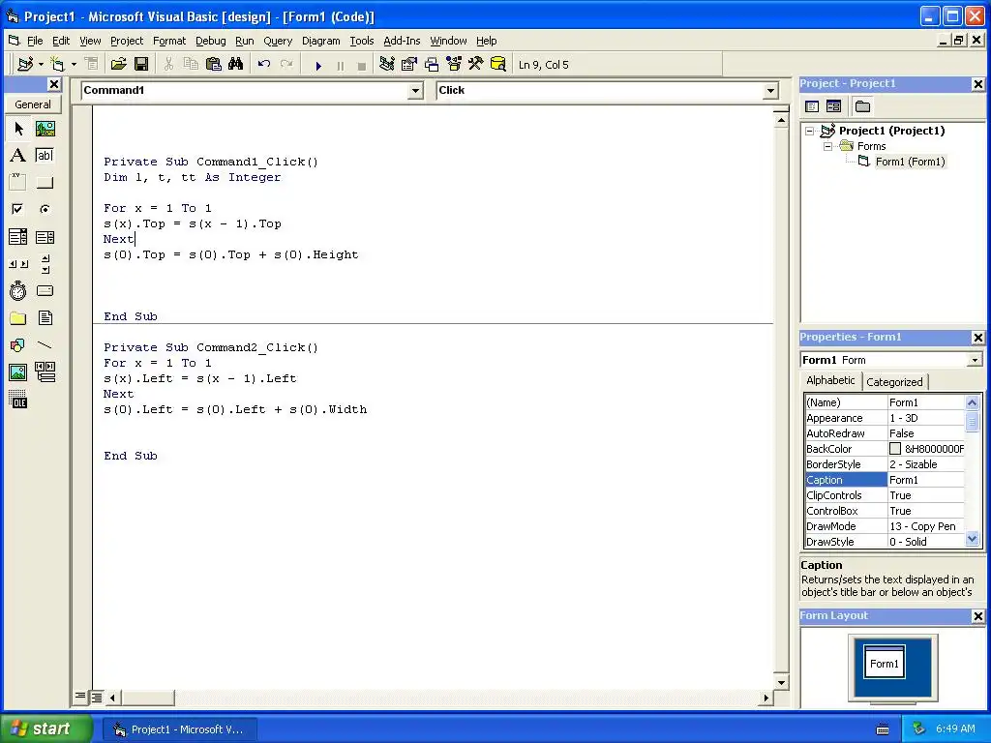This screenshot has height=743, width=991.
Task: Select the Frame control tool
Action: pyautogui.click(x=18, y=183)
